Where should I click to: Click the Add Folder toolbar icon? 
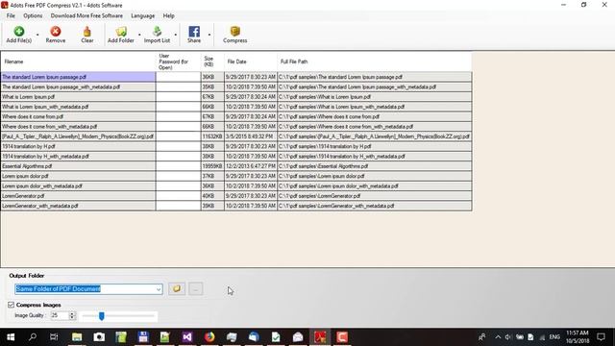point(121,32)
